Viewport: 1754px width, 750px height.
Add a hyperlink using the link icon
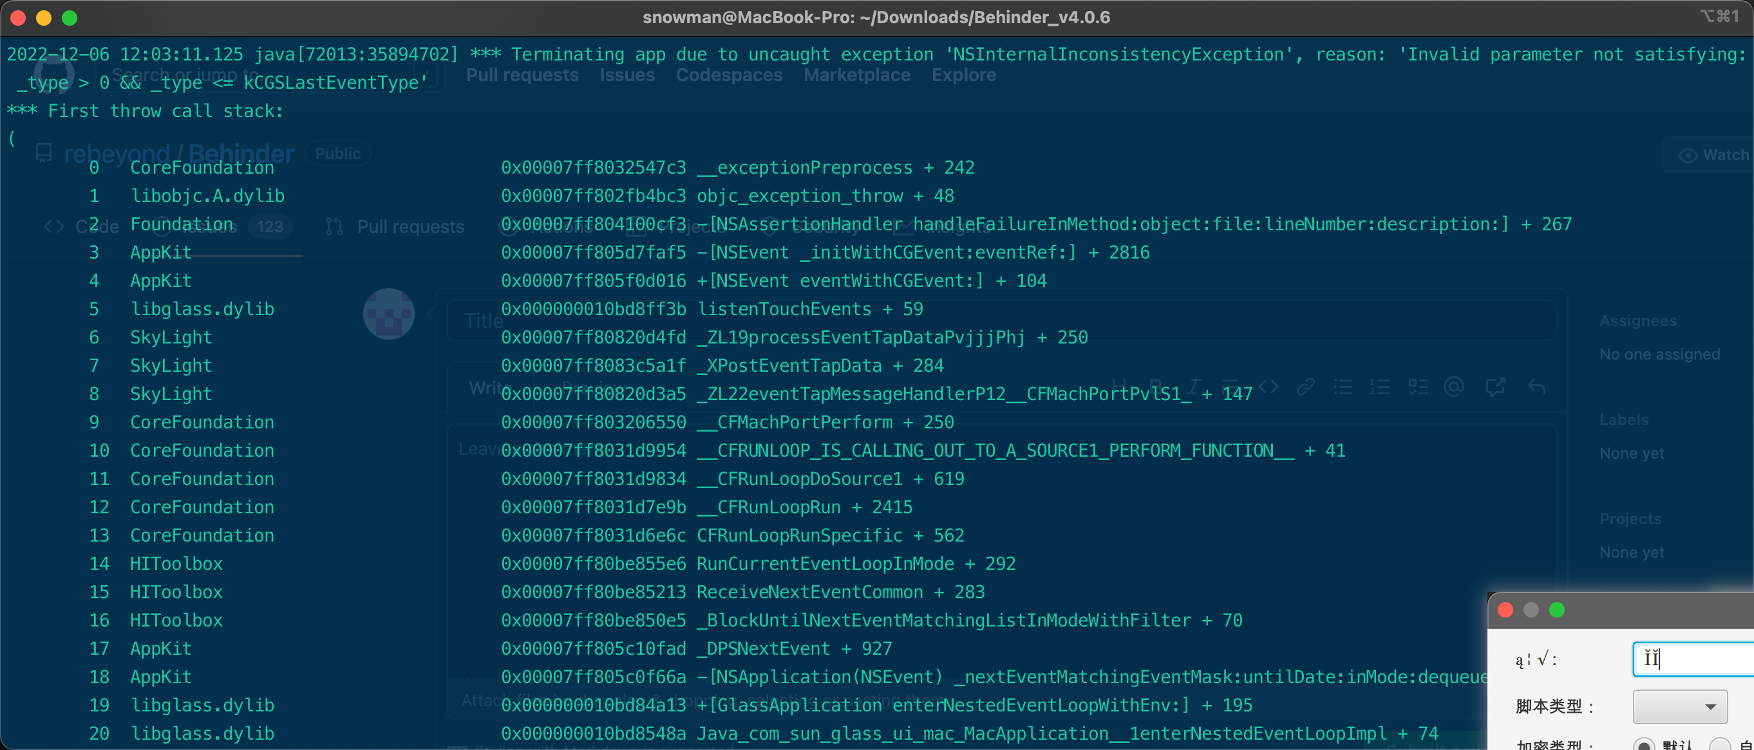click(1306, 386)
